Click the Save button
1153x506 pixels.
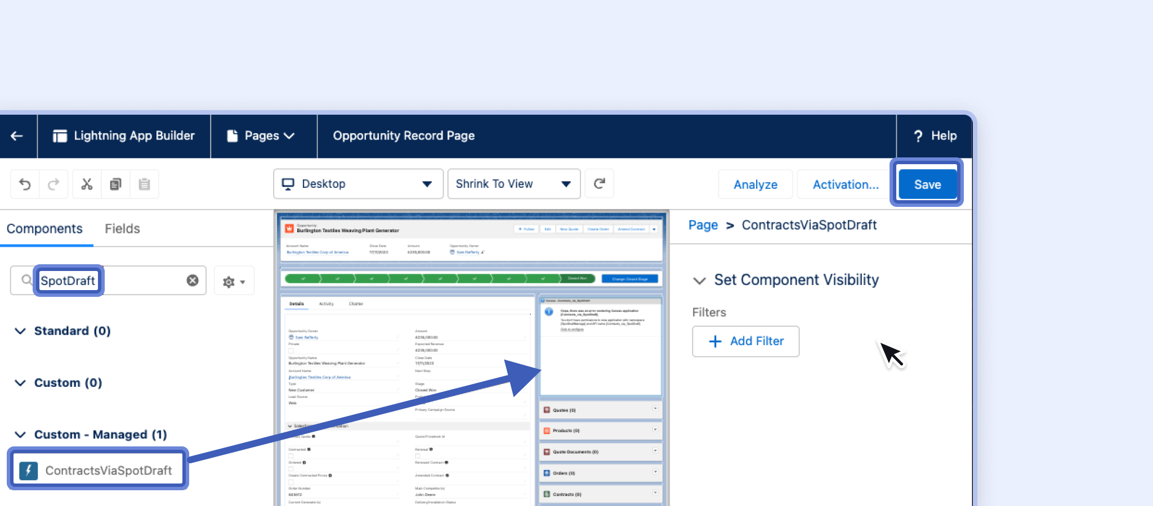point(927,184)
